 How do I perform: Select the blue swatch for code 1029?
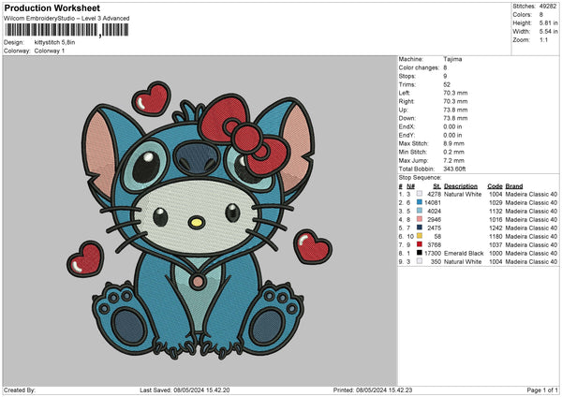[420, 202]
